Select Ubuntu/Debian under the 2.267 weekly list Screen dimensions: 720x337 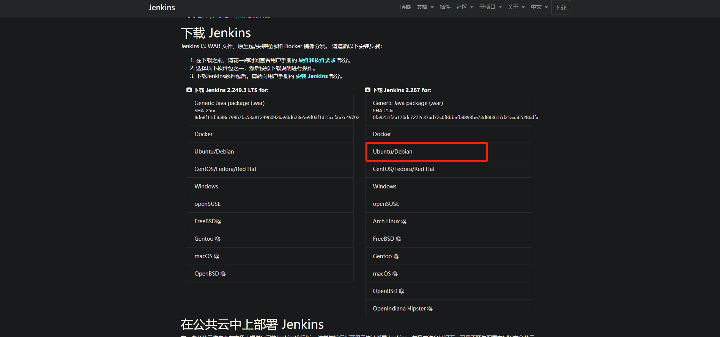[x=448, y=152]
